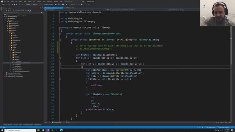Image resolution: width=235 pixels, height=132 pixels.
Task: Collapse the TileMapExtensionMethods class region
Action: pos(59,34)
